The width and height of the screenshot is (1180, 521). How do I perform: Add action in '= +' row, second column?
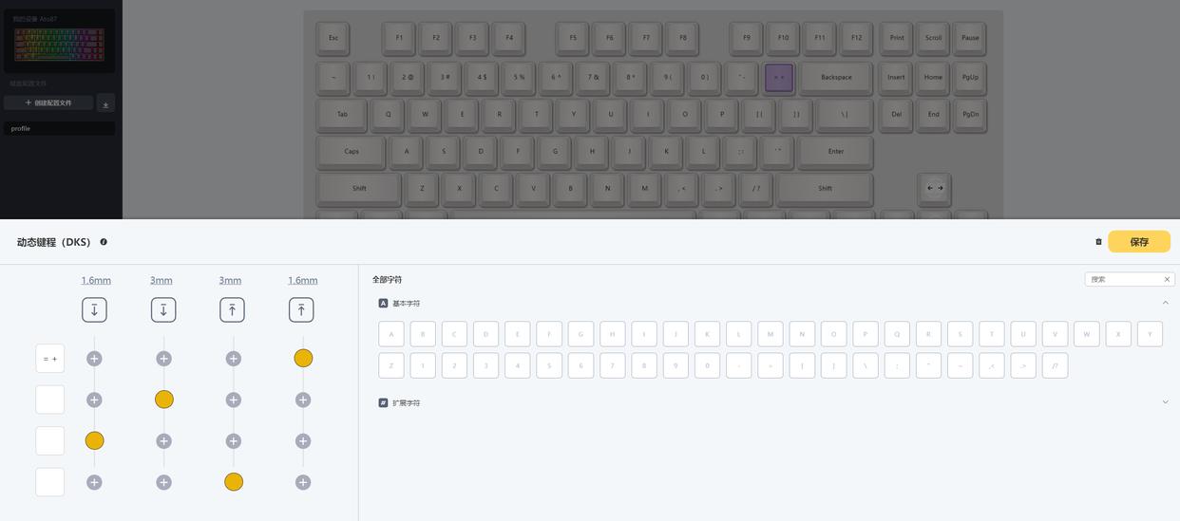[164, 359]
